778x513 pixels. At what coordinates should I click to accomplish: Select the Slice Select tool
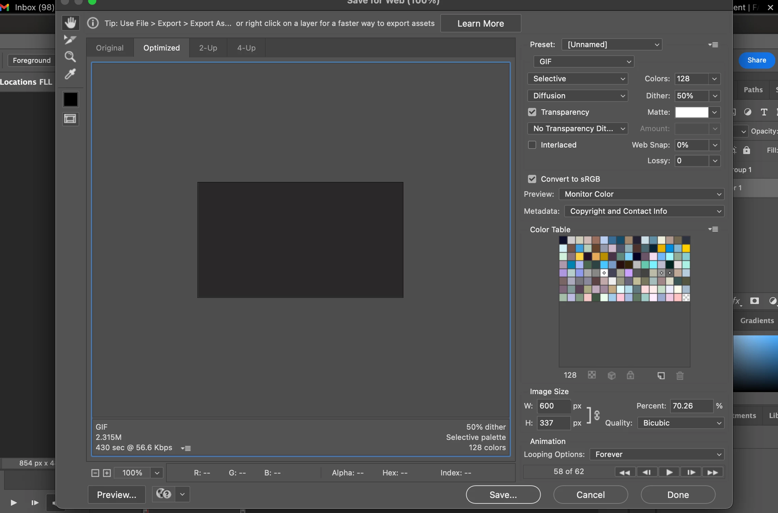click(x=70, y=40)
